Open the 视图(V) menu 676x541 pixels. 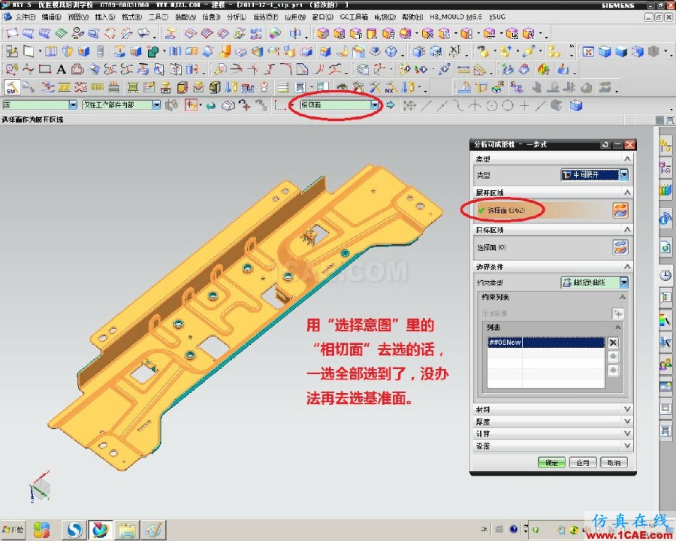[x=78, y=17]
